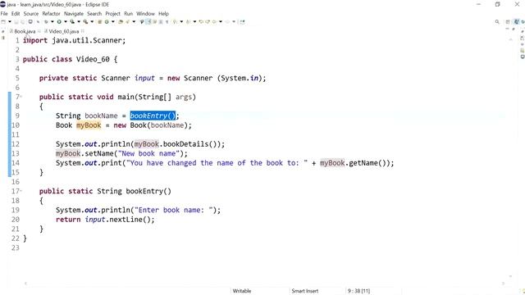Screen dimensions: 525x295
Task: Select the Video_60.java editor tab
Action: (64, 31)
